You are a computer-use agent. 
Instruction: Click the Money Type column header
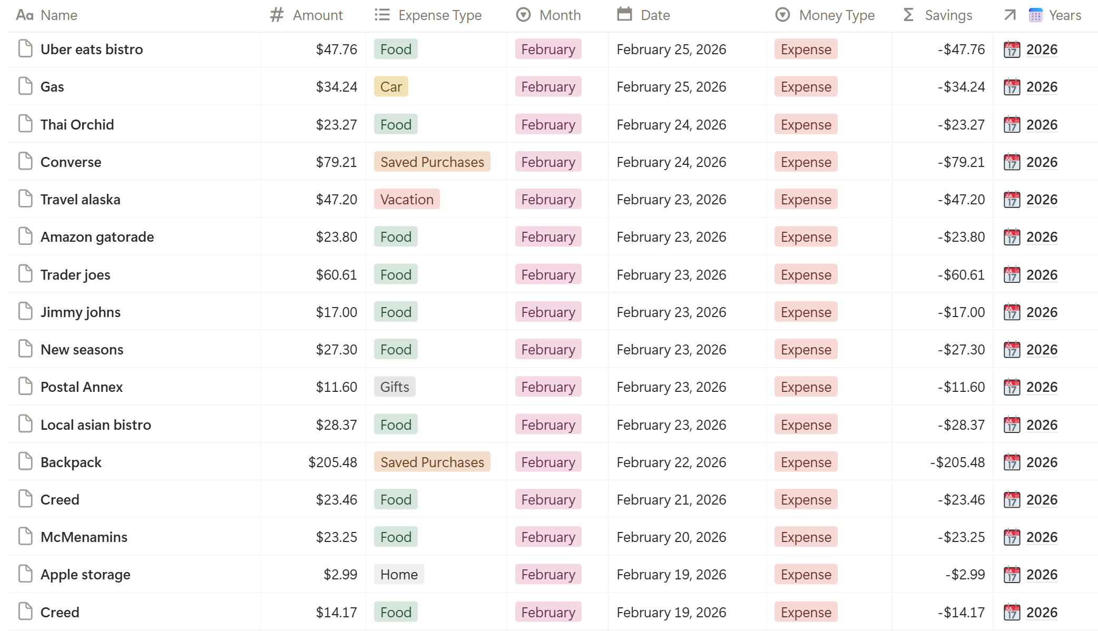(x=836, y=15)
